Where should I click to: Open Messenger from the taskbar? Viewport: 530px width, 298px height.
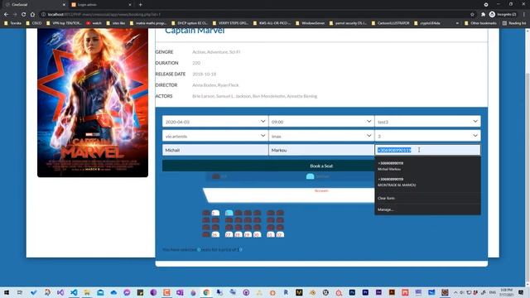127,292
